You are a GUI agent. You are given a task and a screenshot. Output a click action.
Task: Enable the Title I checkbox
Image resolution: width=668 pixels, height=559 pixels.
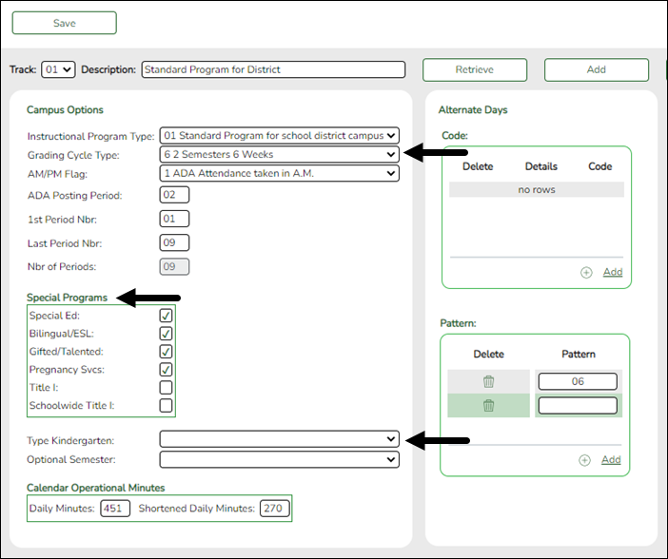(166, 388)
